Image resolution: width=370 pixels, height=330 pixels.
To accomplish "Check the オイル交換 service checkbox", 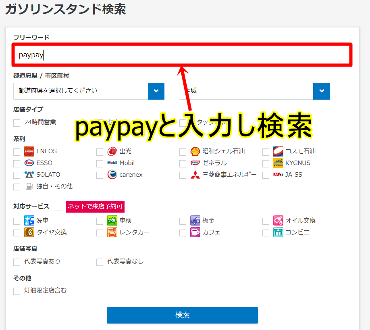I will pyautogui.click(x=266, y=221).
